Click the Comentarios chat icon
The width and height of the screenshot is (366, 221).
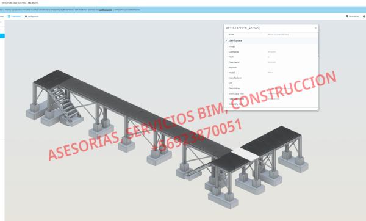347,16
